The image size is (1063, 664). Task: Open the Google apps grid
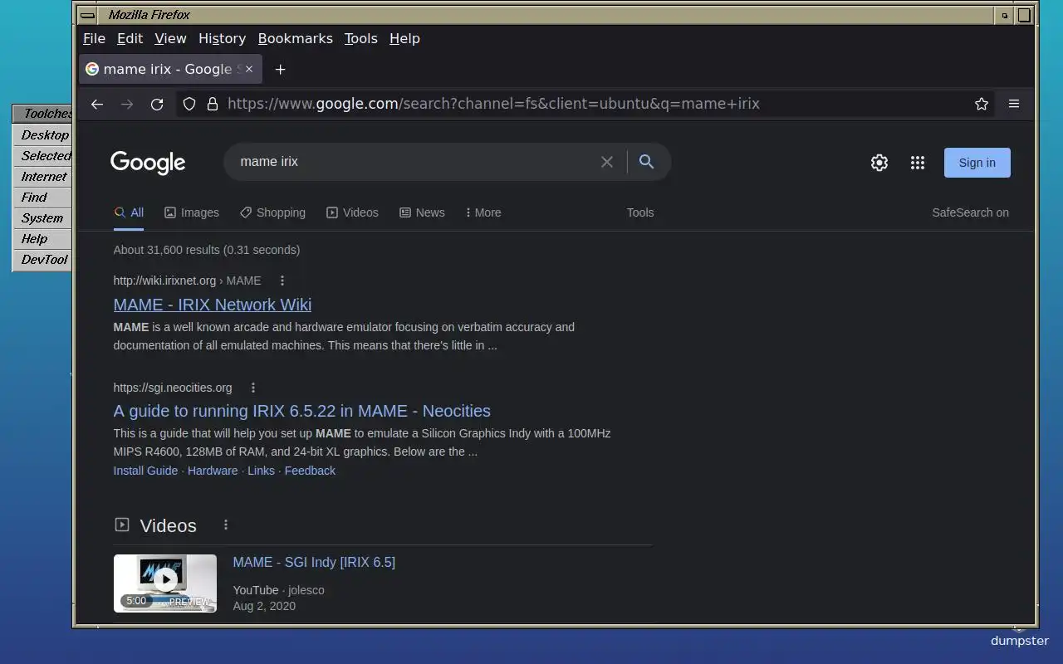point(918,163)
